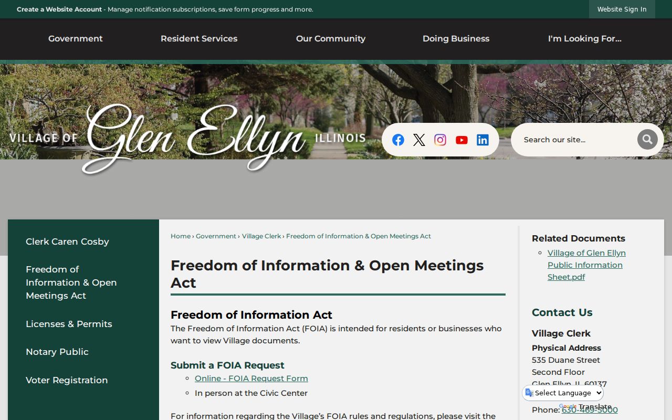
Task: Click the Government breadcrumb link
Action: (216, 236)
